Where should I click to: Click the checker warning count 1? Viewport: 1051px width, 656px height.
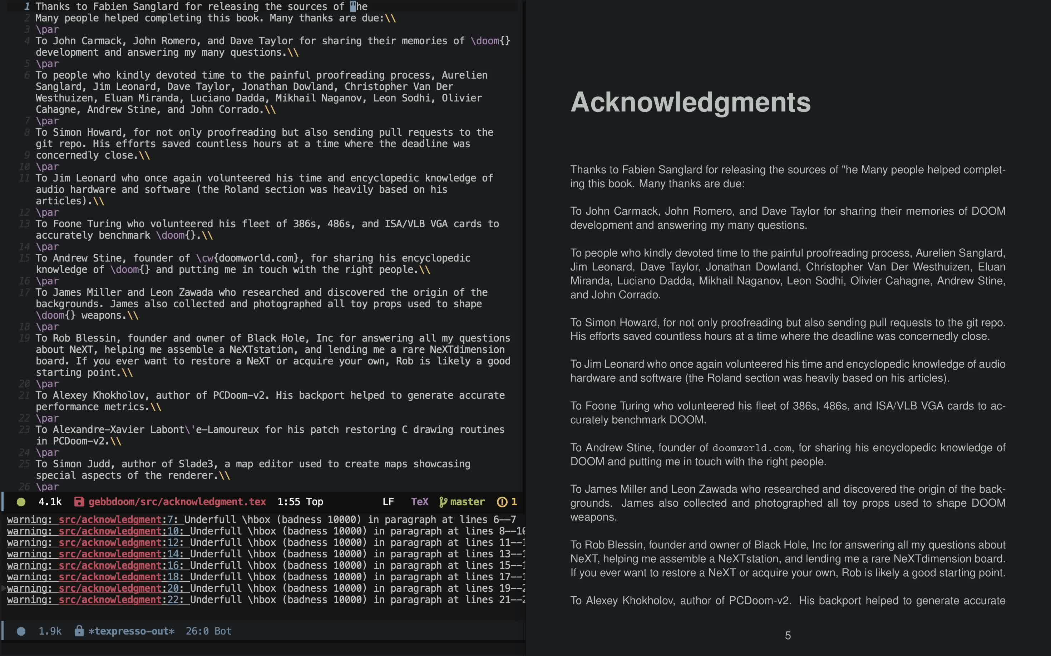point(514,502)
